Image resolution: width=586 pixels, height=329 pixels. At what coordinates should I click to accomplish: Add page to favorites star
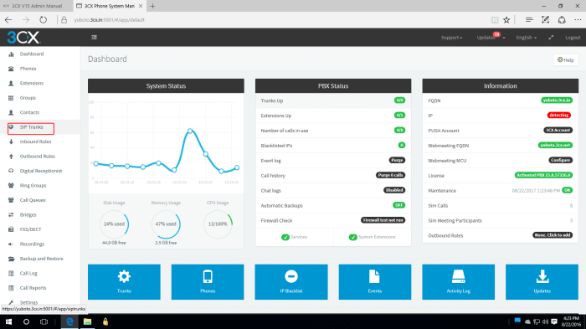coord(506,20)
